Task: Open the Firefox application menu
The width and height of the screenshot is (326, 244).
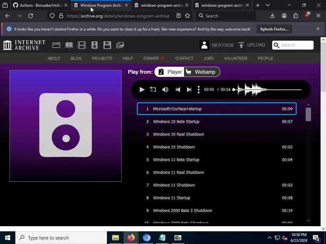Action: click(x=318, y=16)
